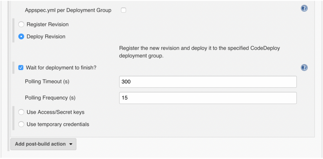Open help for Appspec.yml per Deployment Group
This screenshot has height=159, width=323.
304,9
